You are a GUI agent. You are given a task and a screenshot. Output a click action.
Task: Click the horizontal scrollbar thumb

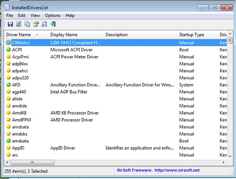click(x=33, y=163)
